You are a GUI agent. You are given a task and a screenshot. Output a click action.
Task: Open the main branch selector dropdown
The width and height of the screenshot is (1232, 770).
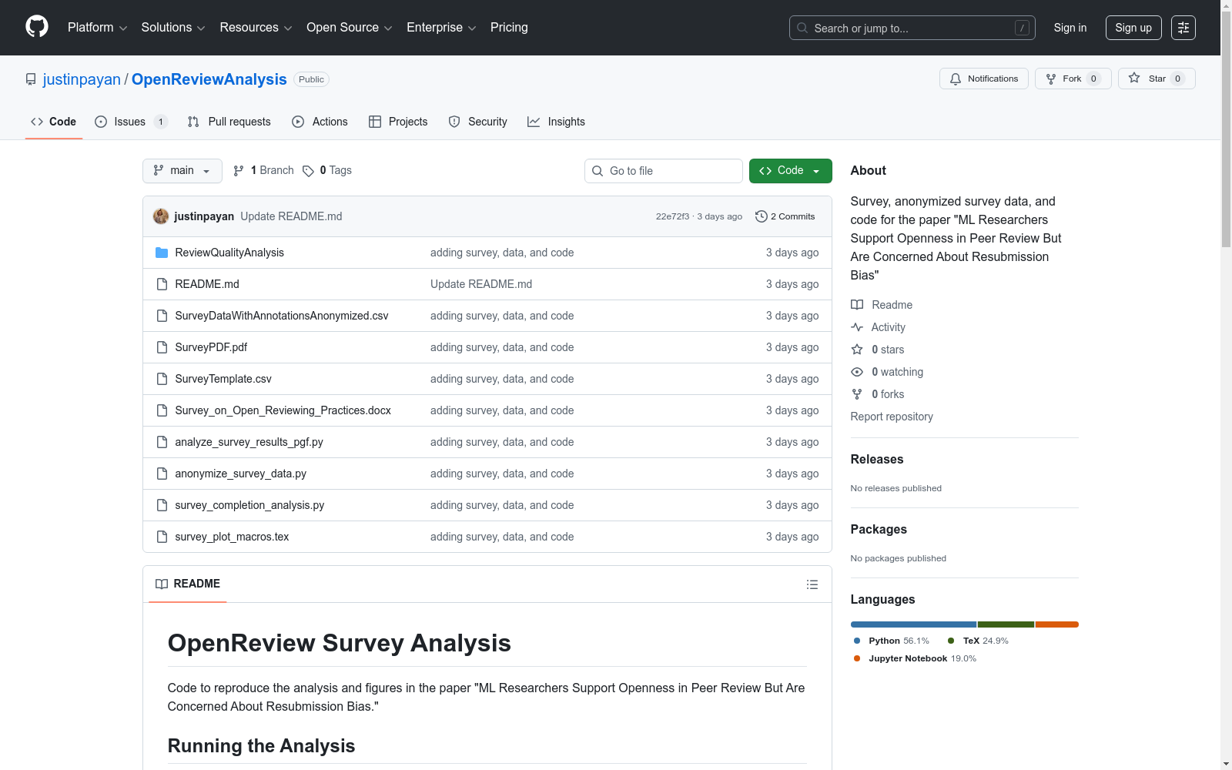182,171
